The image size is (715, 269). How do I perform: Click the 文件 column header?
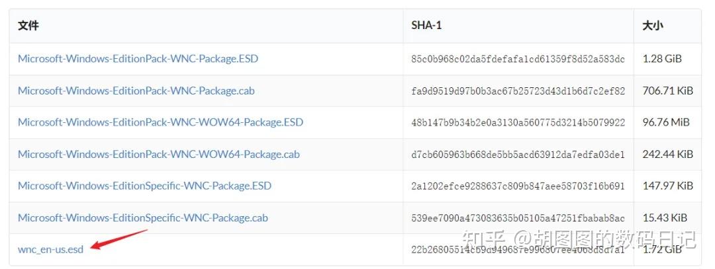[x=28, y=26]
